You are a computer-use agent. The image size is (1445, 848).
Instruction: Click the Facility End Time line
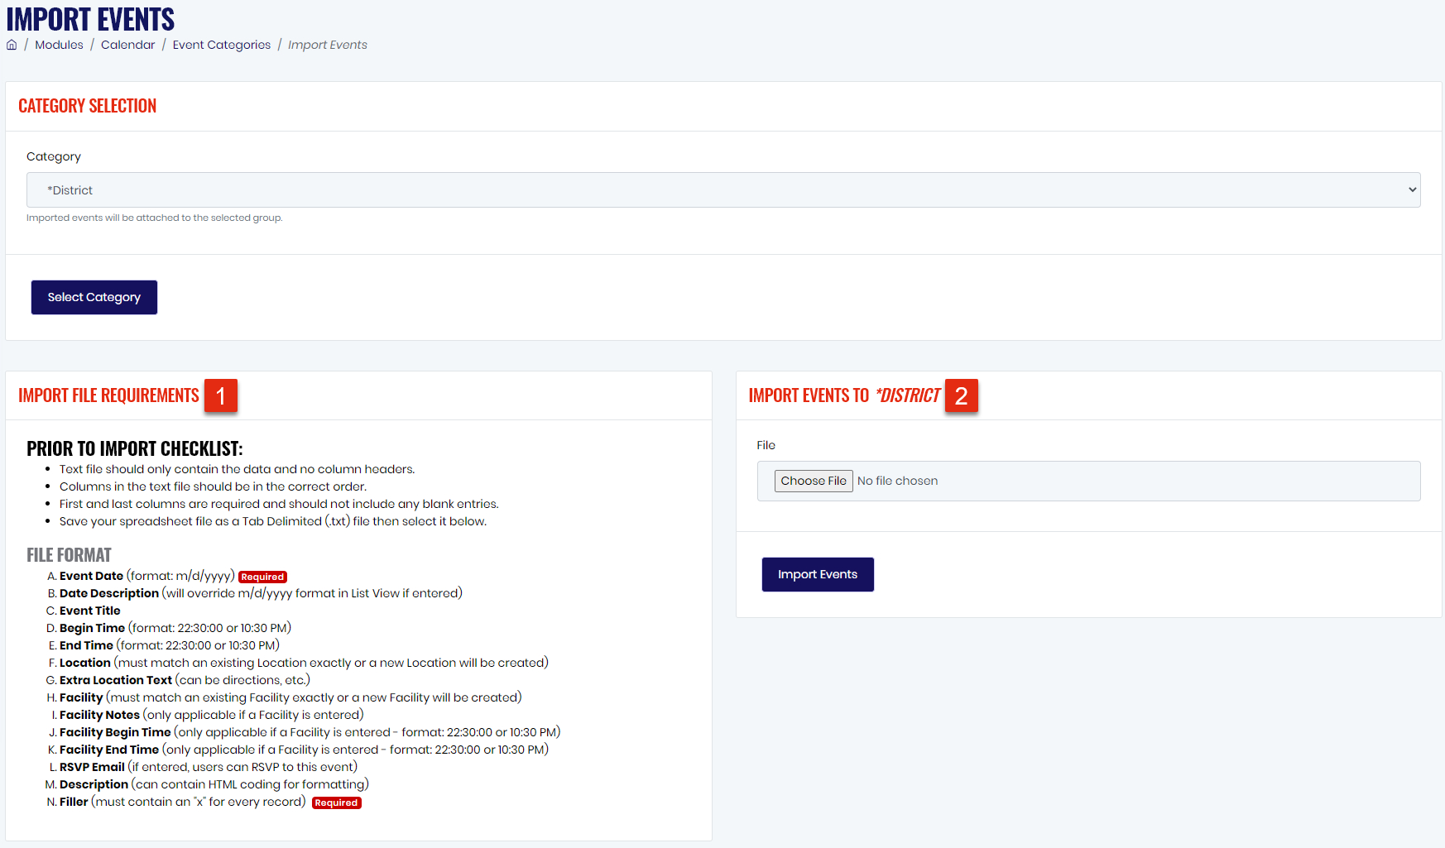[305, 750]
